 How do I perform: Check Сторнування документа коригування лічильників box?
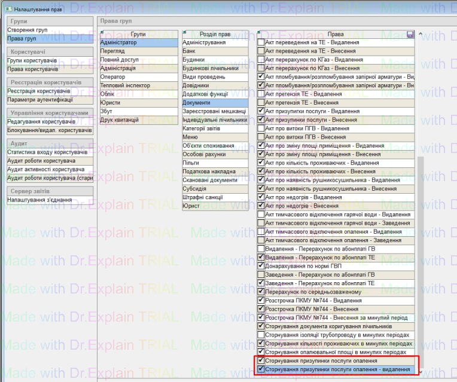[260, 326]
